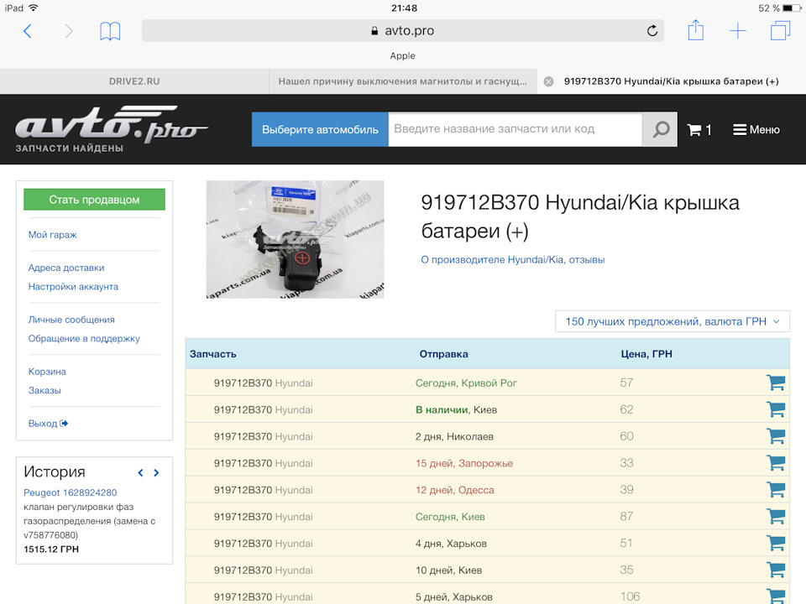Reload the avto.pro page
Screen dimensions: 806x604
click(x=652, y=31)
